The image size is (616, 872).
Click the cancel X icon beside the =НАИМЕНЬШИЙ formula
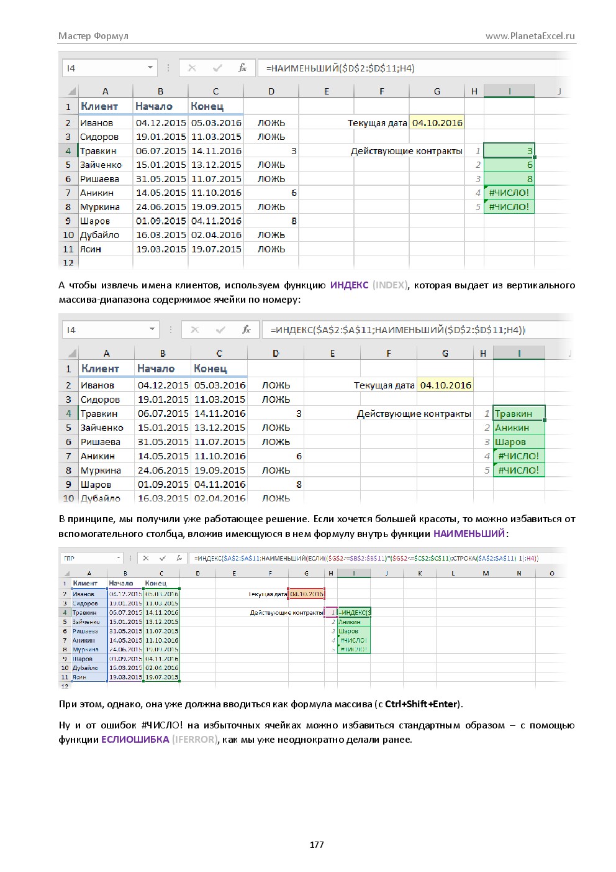tap(192, 68)
